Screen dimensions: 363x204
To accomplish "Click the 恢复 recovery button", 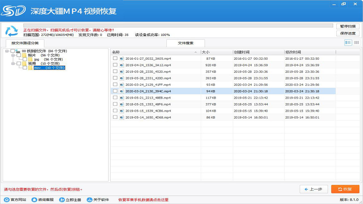I will pyautogui.click(x=345, y=189).
